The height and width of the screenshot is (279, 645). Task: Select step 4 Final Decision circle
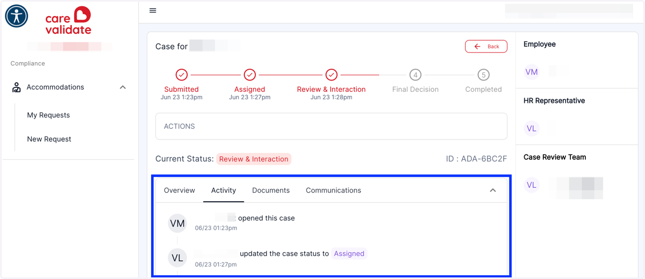(x=415, y=75)
